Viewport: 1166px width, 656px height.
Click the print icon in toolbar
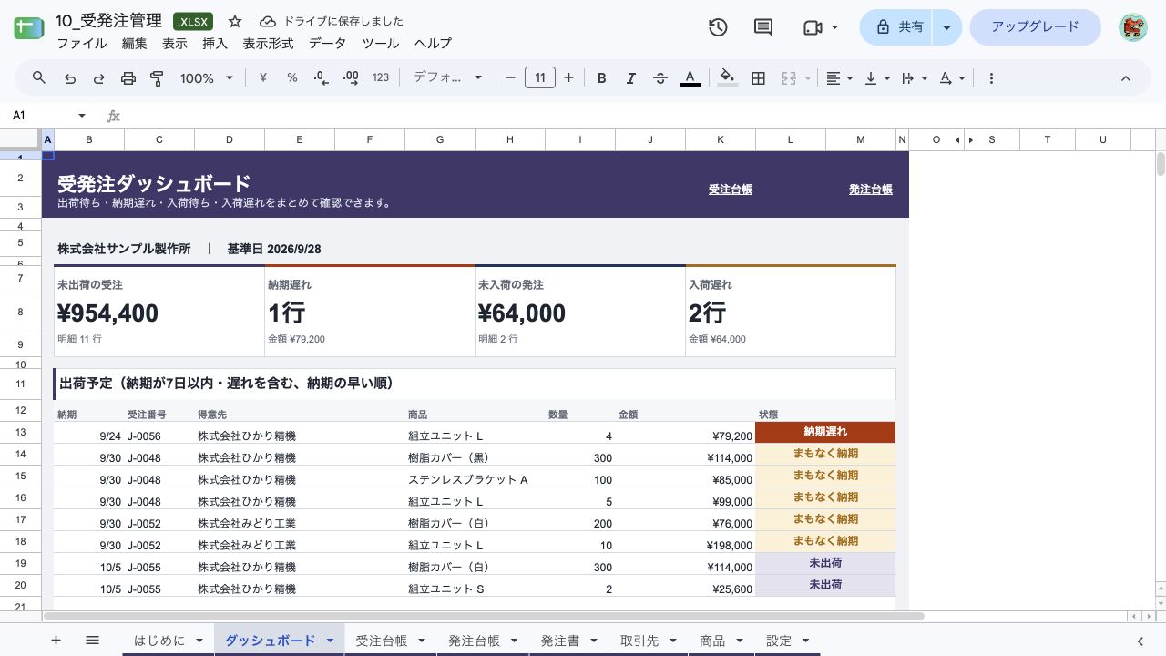[128, 78]
